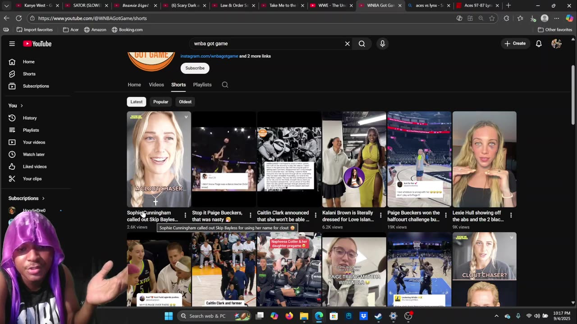
Task: Open the YouTube guide hamburger menu
Action: [x=12, y=44]
